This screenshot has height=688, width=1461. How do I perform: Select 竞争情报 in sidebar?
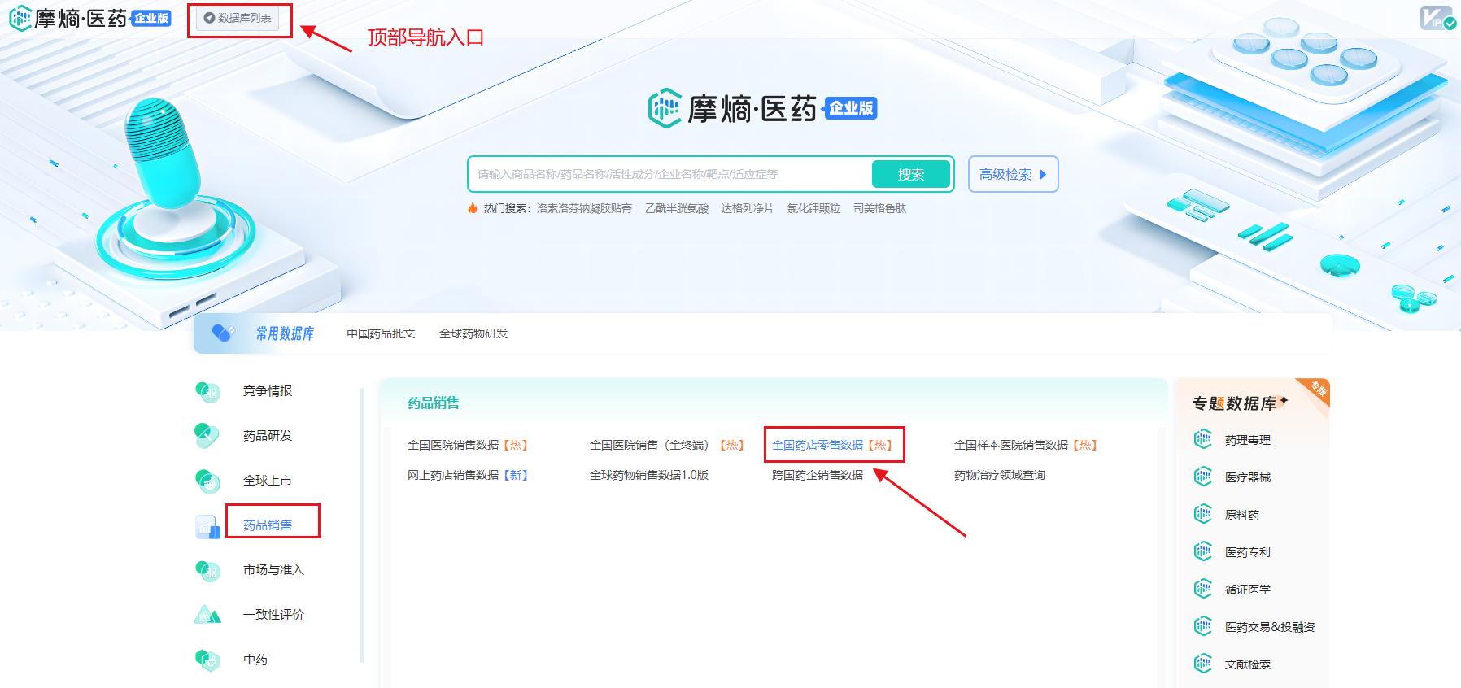click(x=268, y=391)
